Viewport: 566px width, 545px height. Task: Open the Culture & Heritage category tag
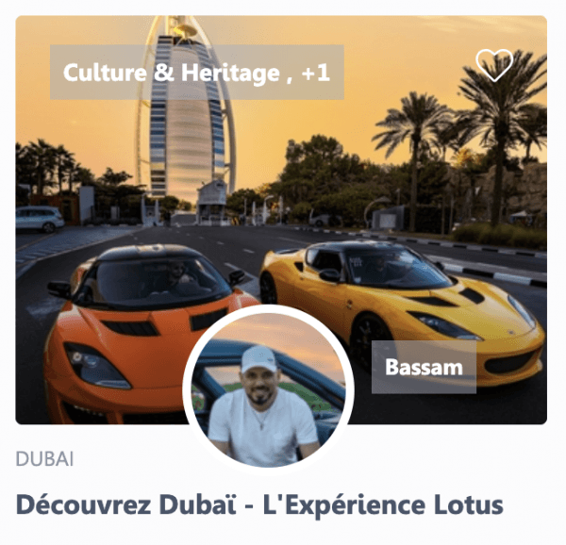click(x=172, y=73)
